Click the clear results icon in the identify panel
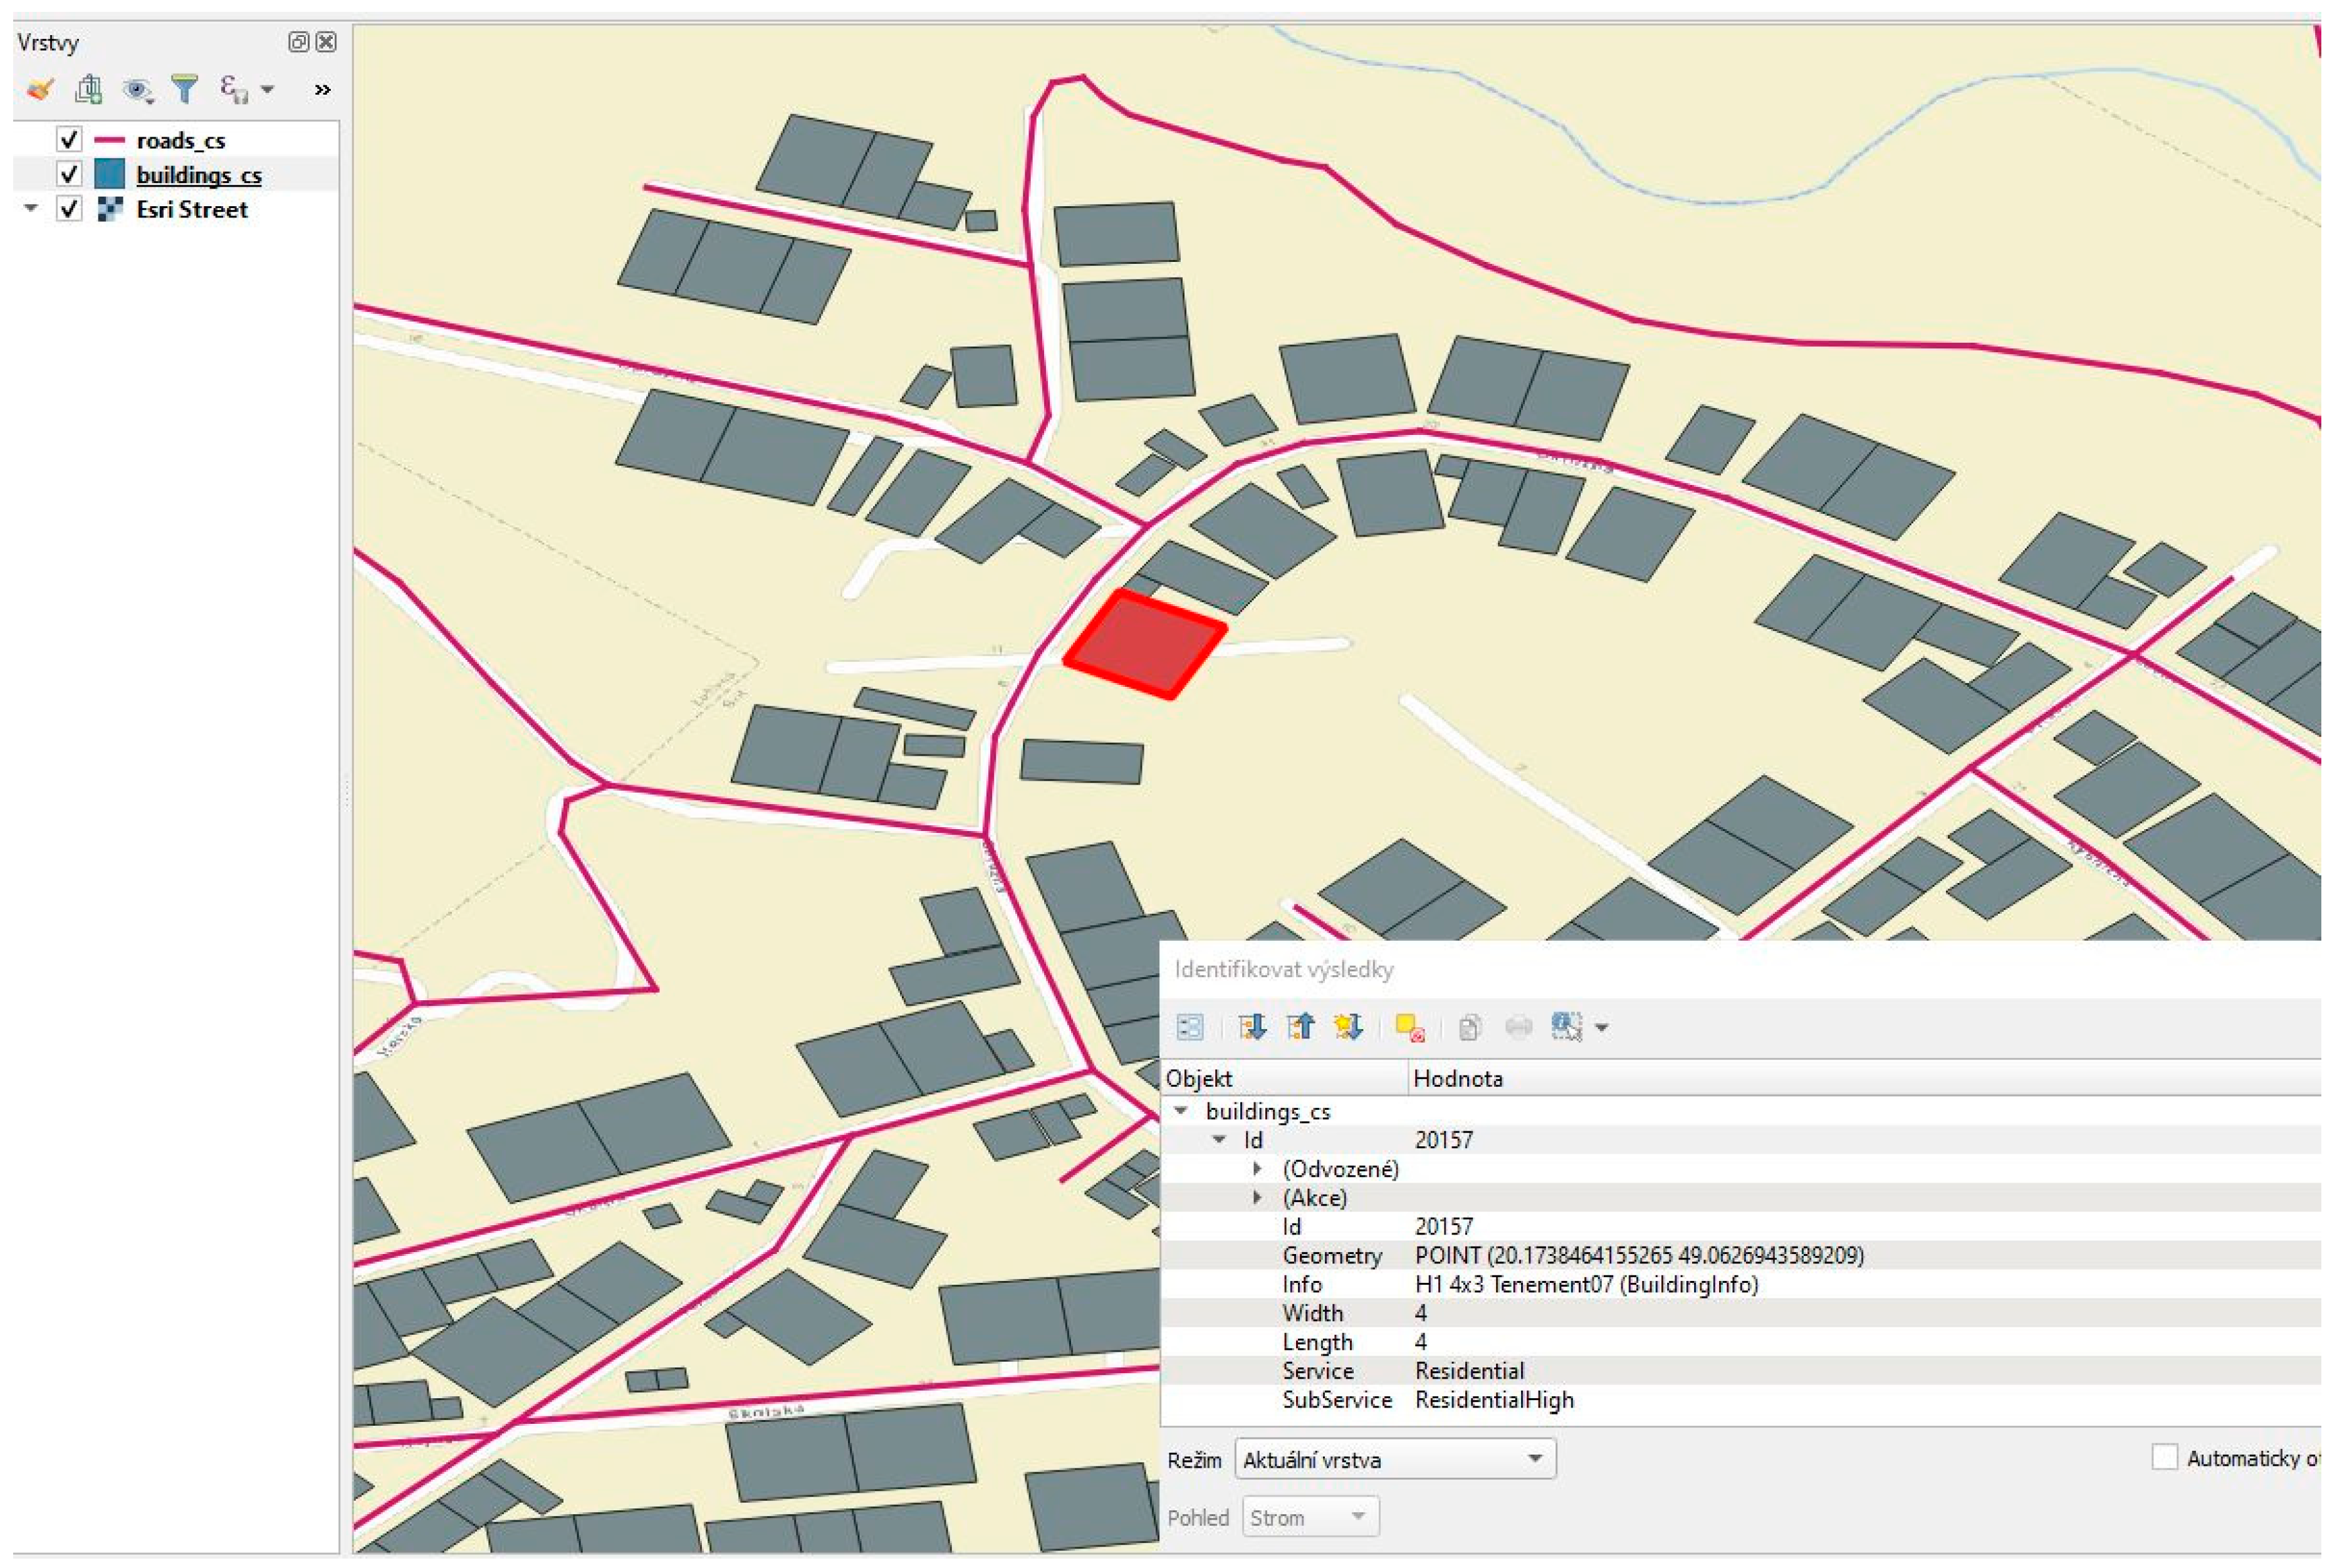 click(1409, 1027)
